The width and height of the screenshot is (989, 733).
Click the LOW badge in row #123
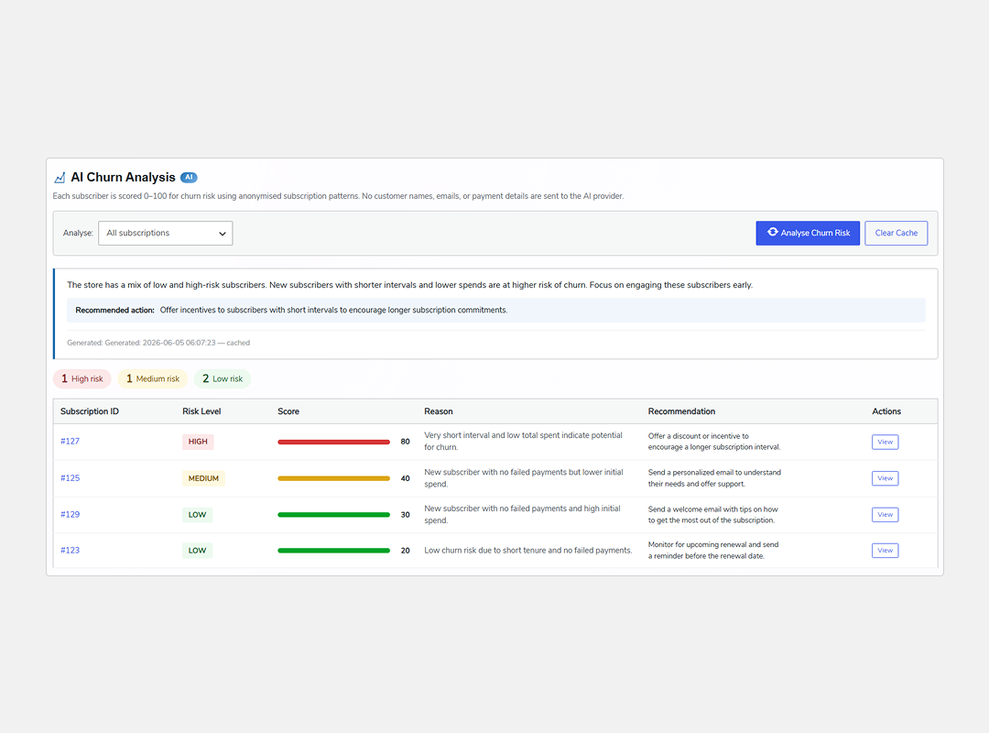[198, 551]
